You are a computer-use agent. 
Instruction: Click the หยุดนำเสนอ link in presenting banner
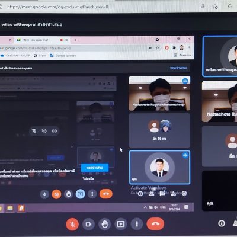click(178, 68)
